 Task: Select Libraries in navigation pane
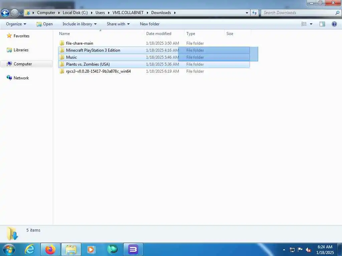21,50
